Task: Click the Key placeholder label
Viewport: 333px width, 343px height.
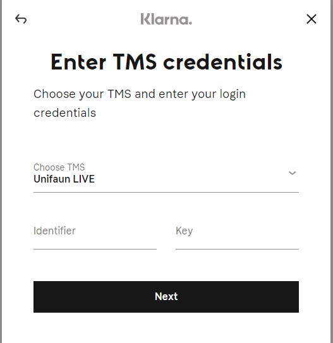Action: coord(185,231)
